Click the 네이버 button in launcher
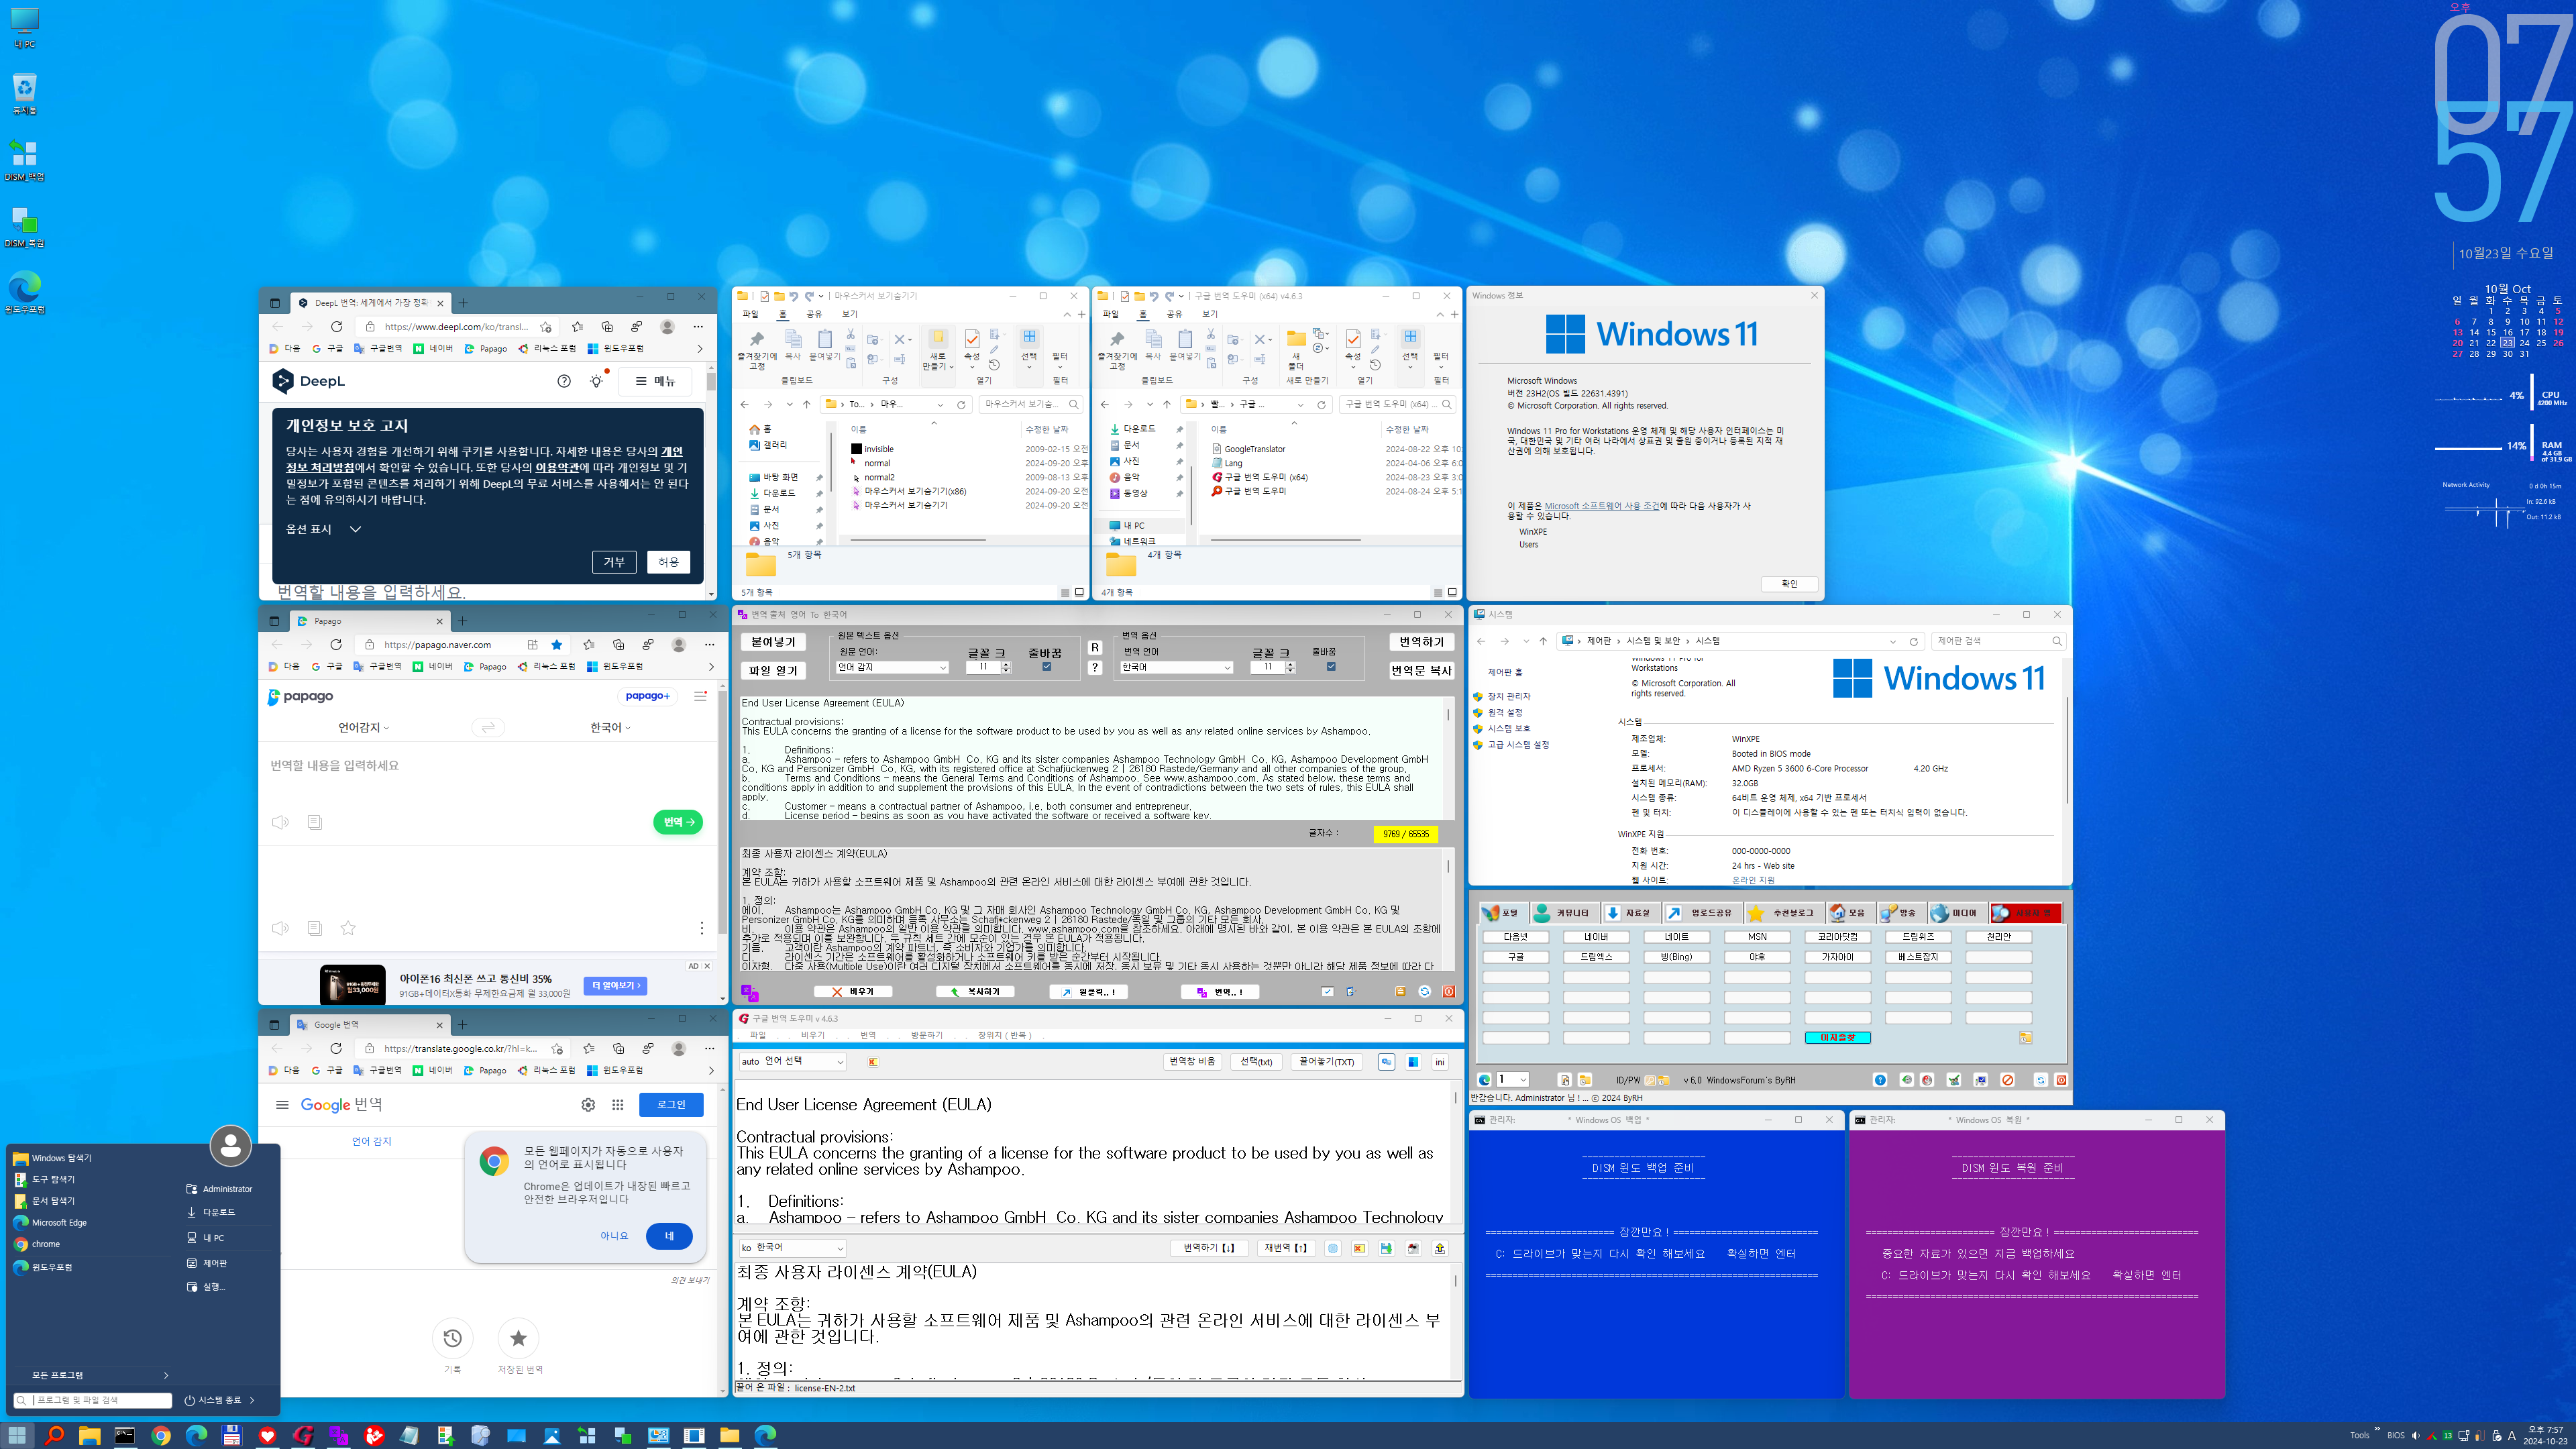The width and height of the screenshot is (2576, 1449). tap(1596, 937)
